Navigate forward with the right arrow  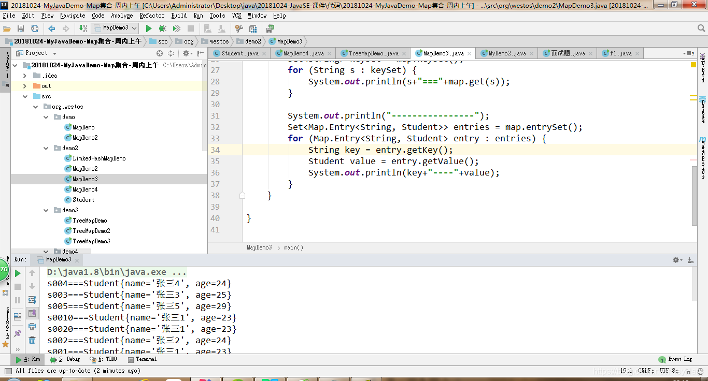[x=66, y=28]
